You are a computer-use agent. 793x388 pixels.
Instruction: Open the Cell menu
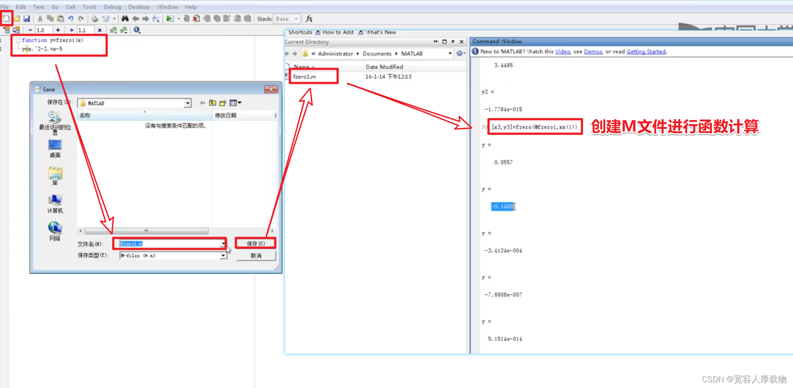click(x=70, y=7)
